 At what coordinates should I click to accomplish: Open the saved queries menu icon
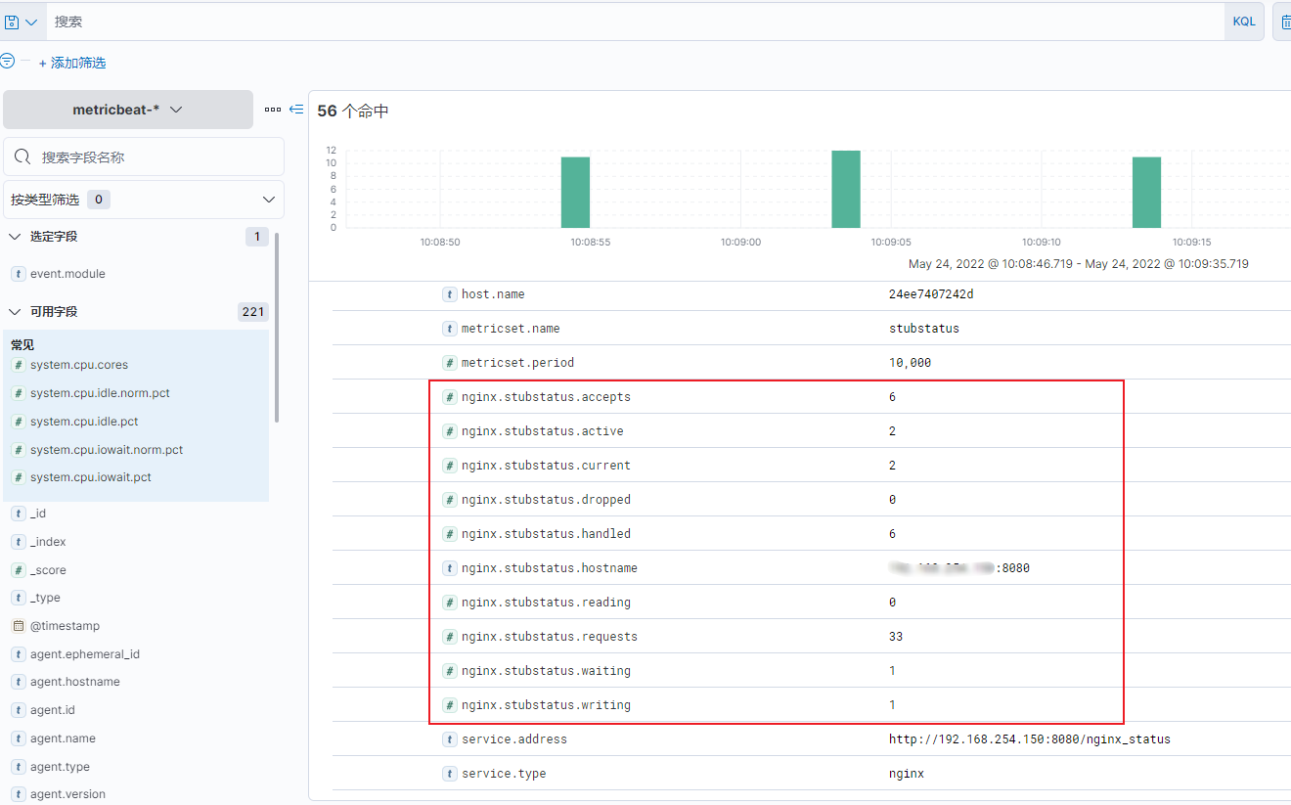[21, 22]
